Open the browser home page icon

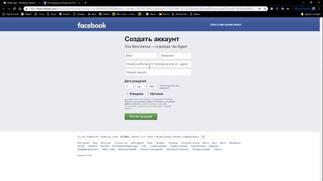pos(20,9)
